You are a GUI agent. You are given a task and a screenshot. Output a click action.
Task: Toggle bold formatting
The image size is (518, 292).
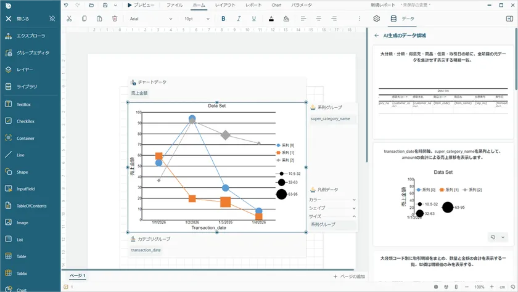click(x=223, y=19)
